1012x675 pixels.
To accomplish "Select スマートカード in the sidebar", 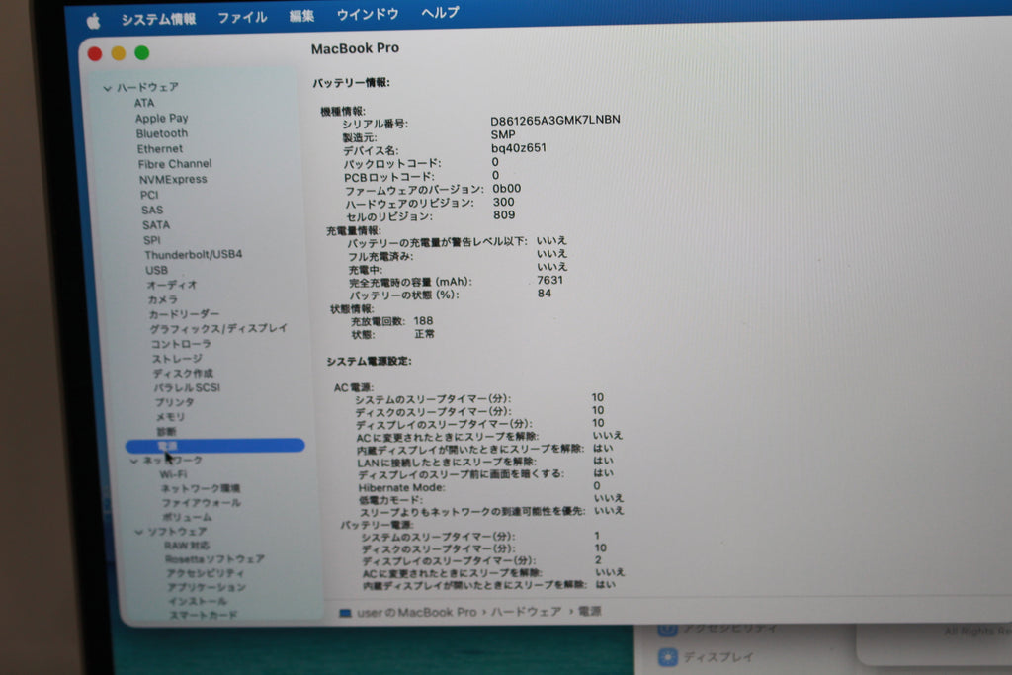I will [203, 615].
